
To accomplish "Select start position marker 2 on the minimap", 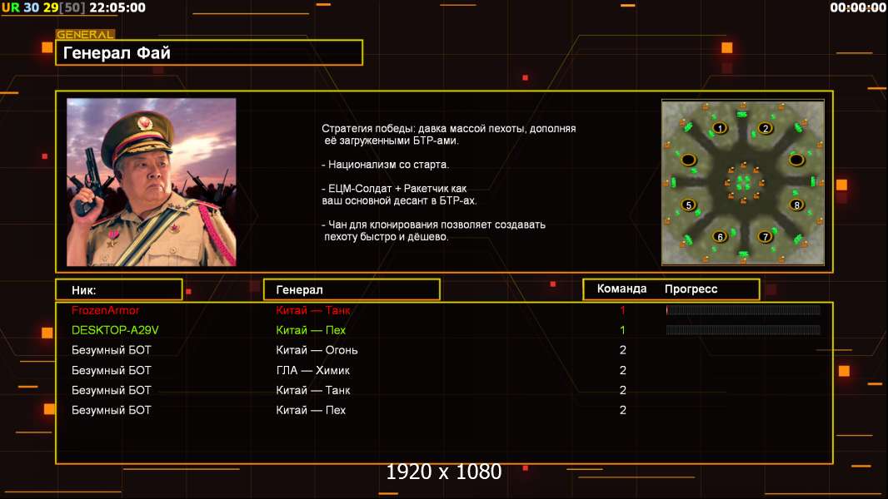I will (766, 128).
